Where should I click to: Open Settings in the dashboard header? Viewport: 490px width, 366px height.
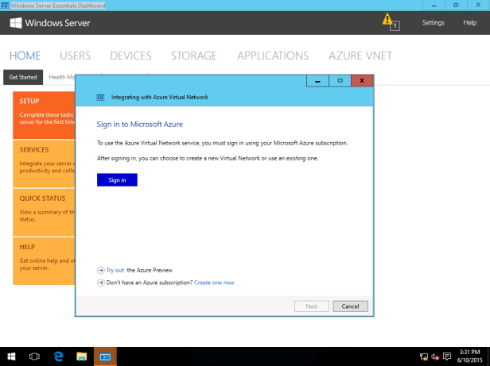click(x=433, y=22)
